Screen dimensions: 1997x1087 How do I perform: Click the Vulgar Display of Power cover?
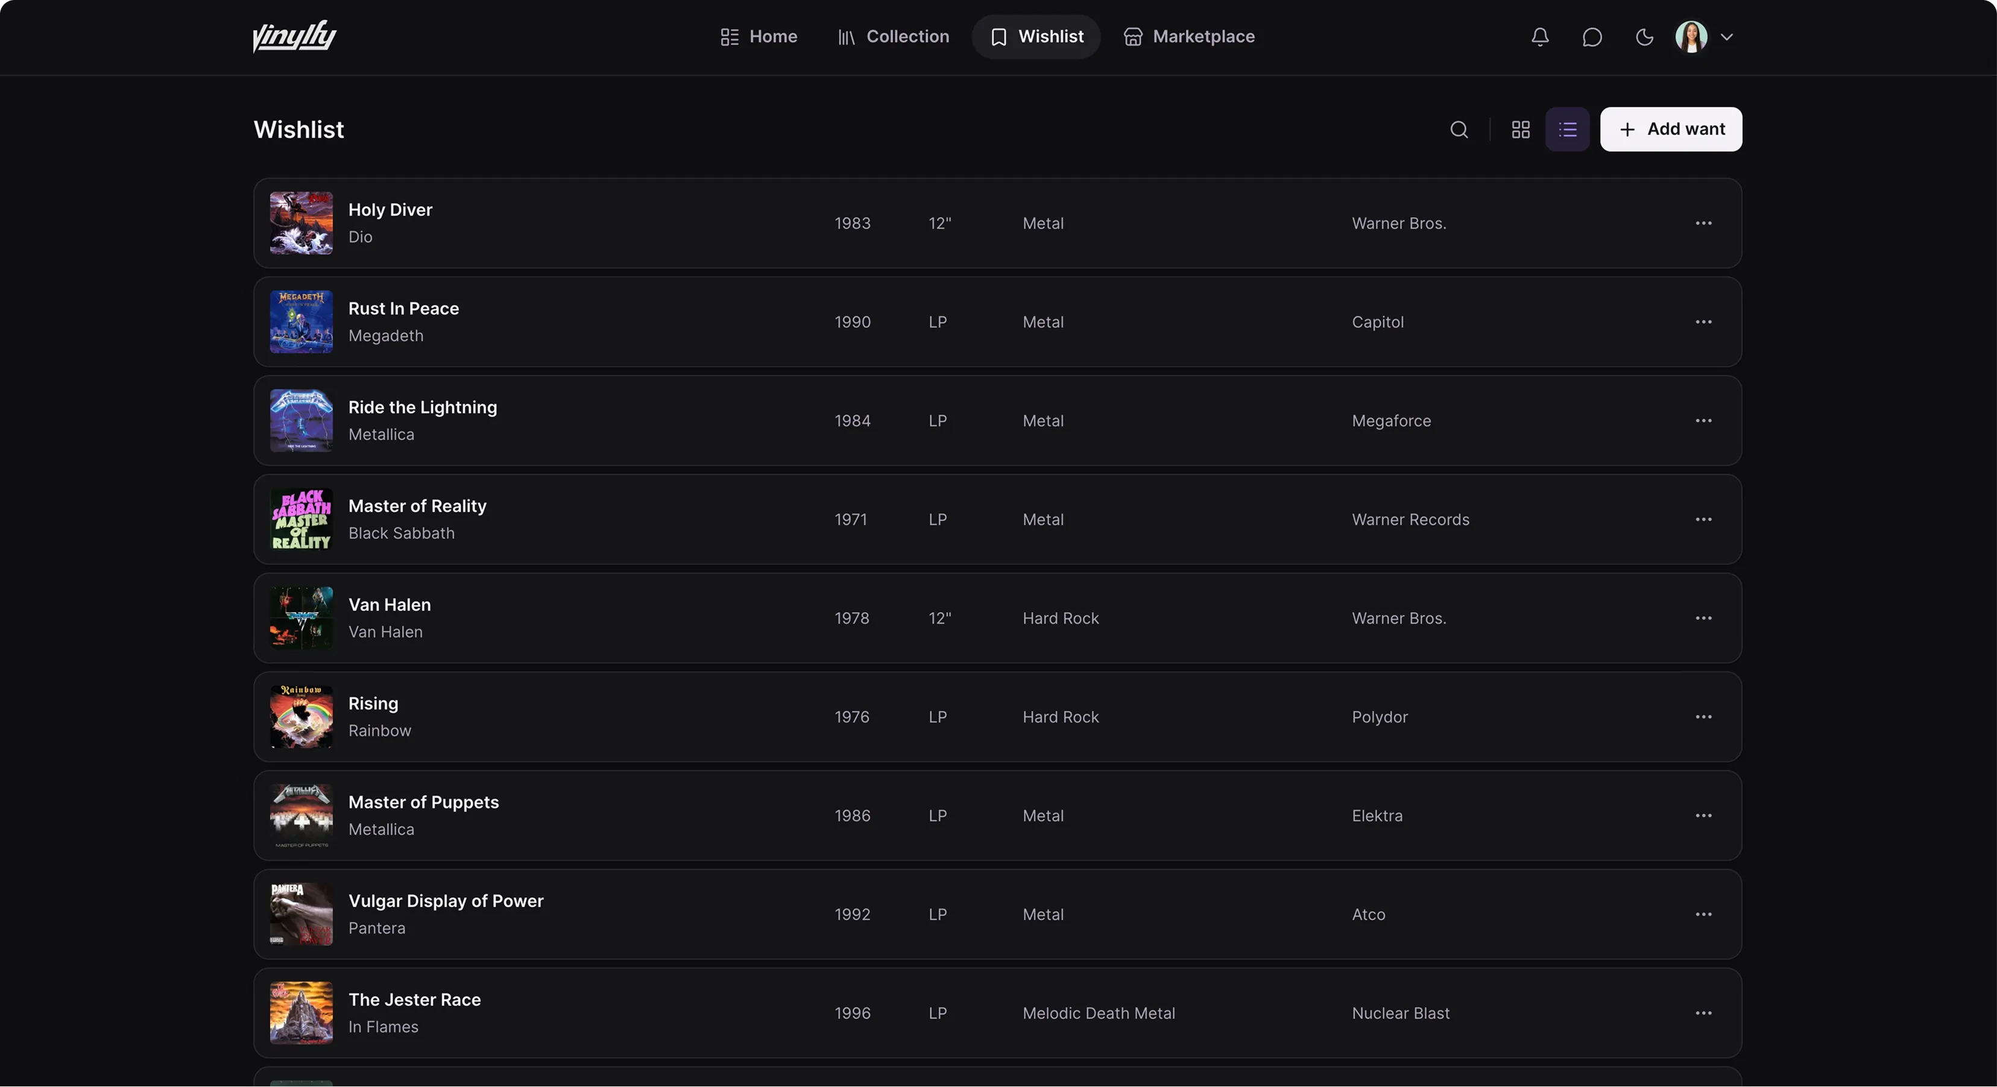click(x=301, y=914)
